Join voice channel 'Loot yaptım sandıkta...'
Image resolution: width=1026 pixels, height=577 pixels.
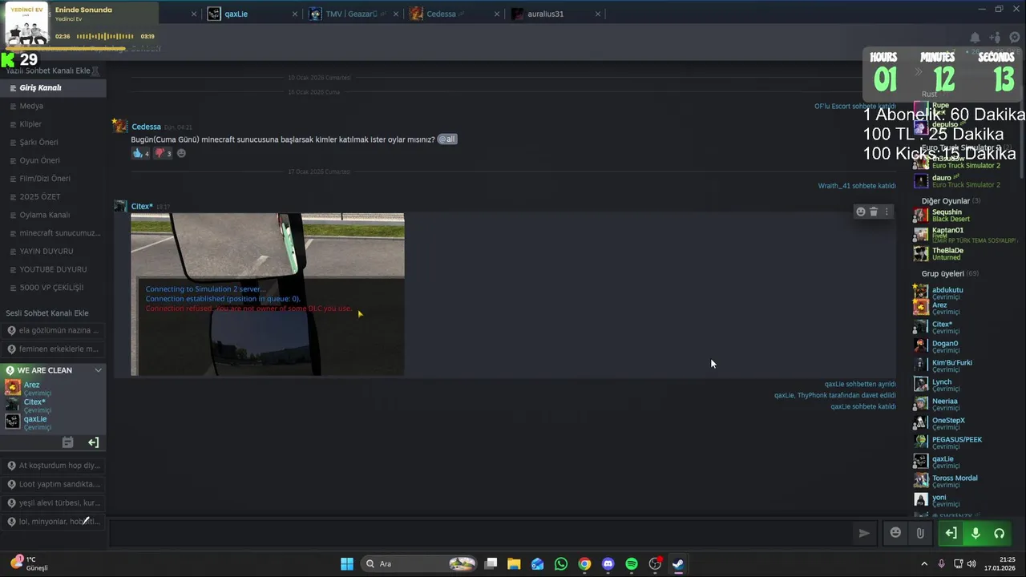53,484
